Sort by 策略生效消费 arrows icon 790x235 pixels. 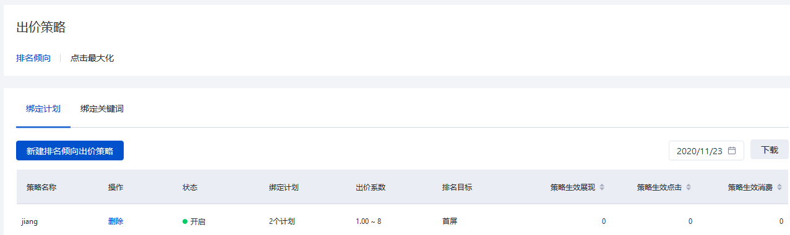[x=779, y=188]
